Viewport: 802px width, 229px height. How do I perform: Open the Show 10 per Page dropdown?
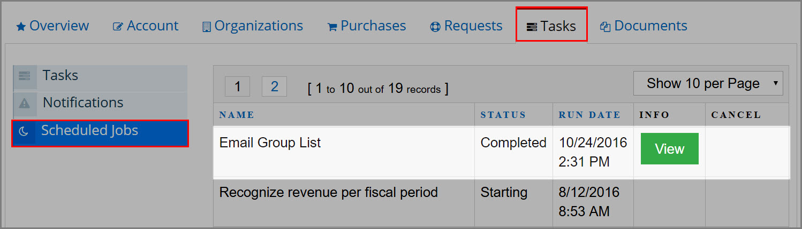click(708, 84)
